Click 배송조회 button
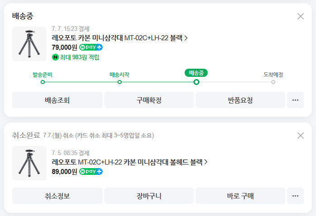This screenshot has height=216, width=316. [x=57, y=100]
